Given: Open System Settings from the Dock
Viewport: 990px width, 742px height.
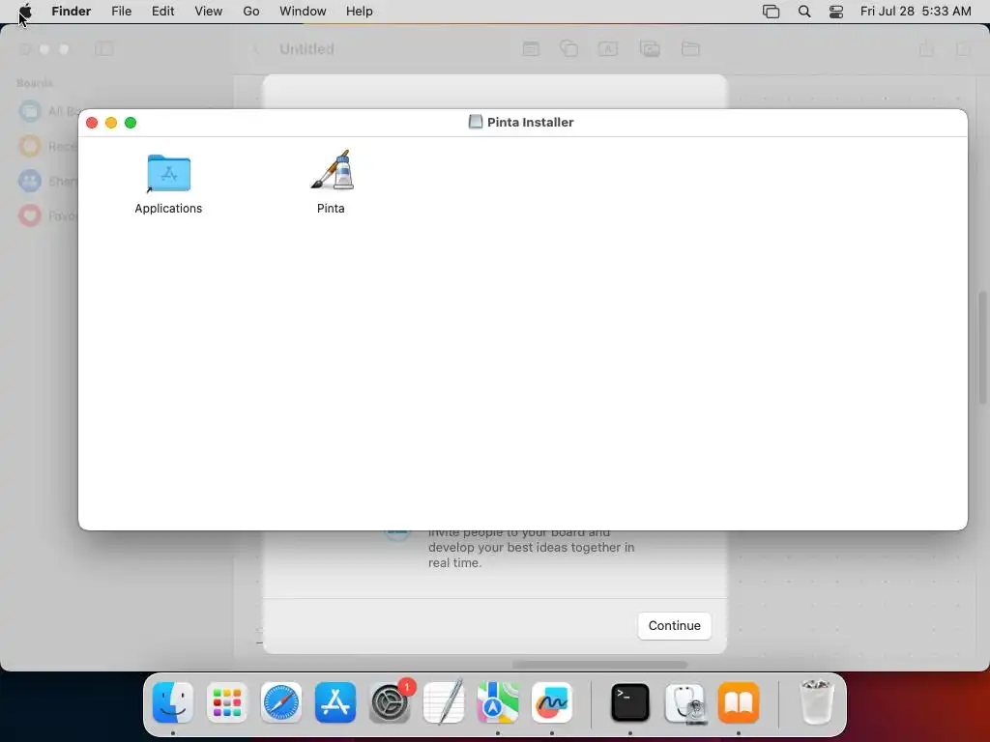Looking at the screenshot, I should tap(390, 702).
